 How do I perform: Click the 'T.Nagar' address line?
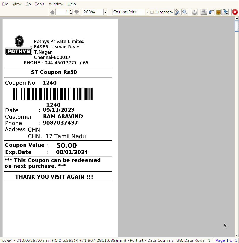click(43, 52)
